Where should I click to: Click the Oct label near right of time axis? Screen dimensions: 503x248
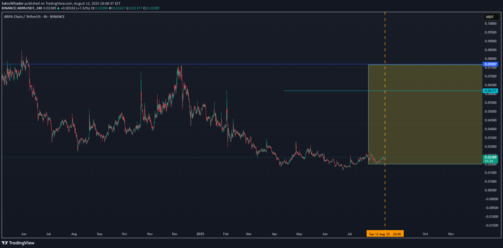(x=425, y=234)
